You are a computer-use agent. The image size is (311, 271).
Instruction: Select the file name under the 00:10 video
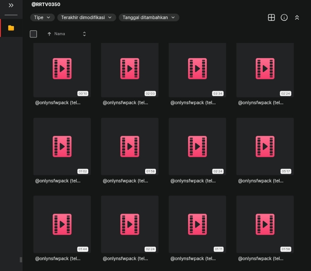point(58,102)
